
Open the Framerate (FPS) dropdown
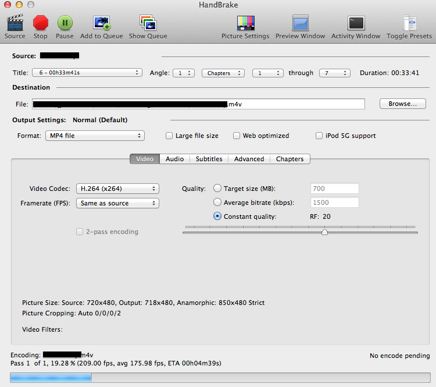117,203
